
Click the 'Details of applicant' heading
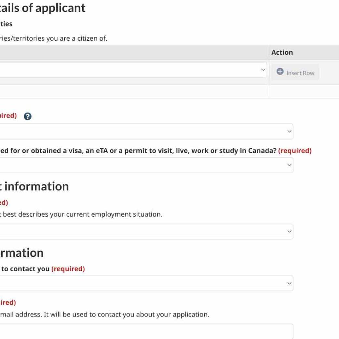pos(42,8)
